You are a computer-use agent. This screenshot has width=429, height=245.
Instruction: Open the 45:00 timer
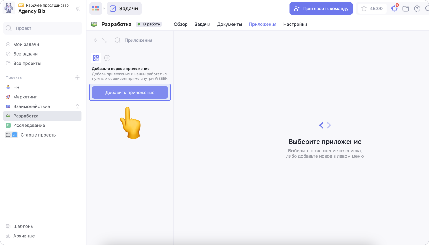(372, 9)
